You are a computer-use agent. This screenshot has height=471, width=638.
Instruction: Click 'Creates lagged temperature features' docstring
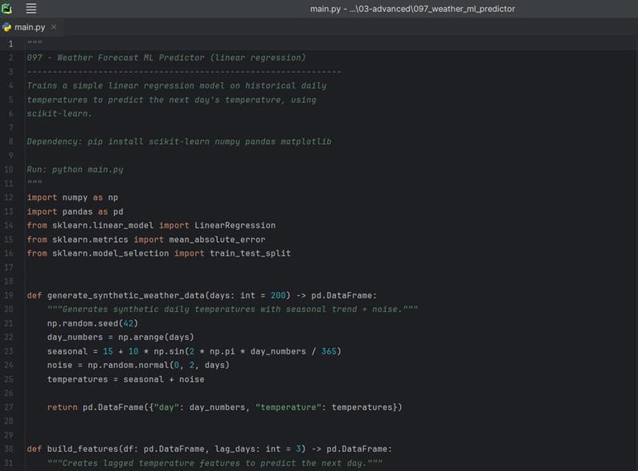pyautogui.click(x=215, y=463)
